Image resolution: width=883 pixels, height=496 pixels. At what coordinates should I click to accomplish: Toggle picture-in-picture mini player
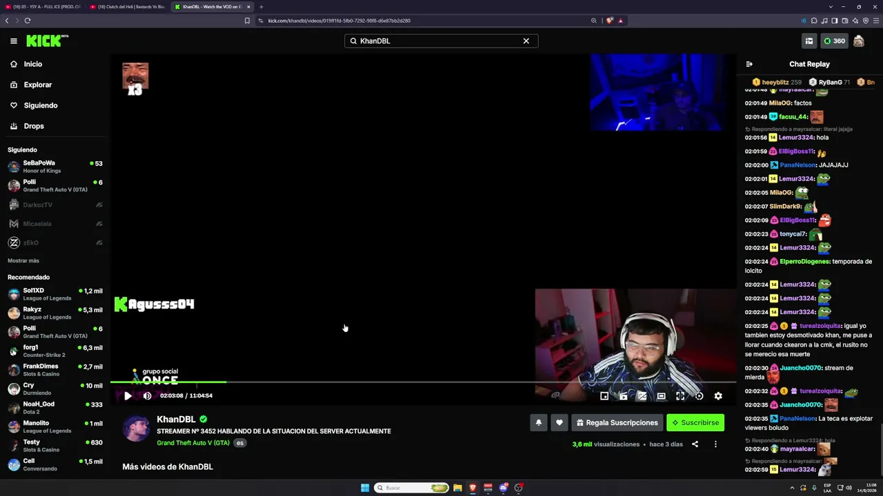click(604, 395)
